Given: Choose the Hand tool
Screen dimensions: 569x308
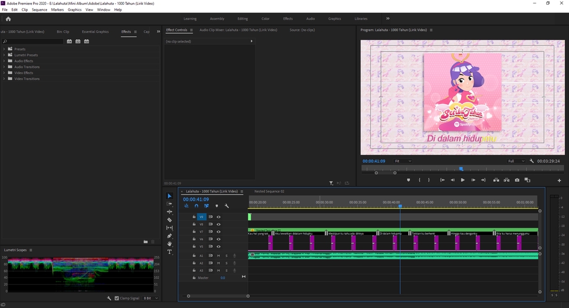Looking at the screenshot, I should point(170,243).
